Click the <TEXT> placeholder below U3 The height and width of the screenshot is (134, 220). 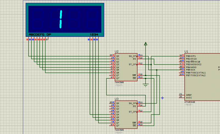point(119,133)
